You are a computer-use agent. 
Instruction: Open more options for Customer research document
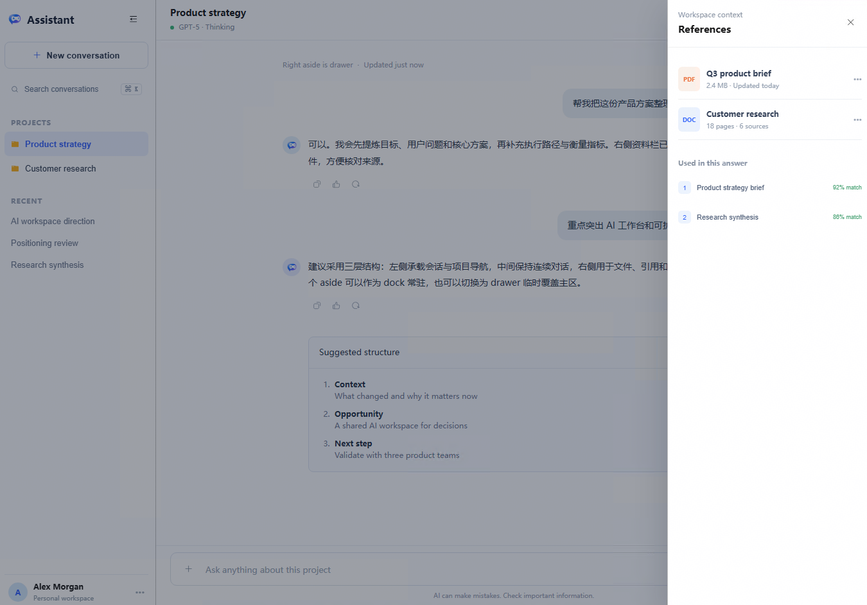[857, 119]
